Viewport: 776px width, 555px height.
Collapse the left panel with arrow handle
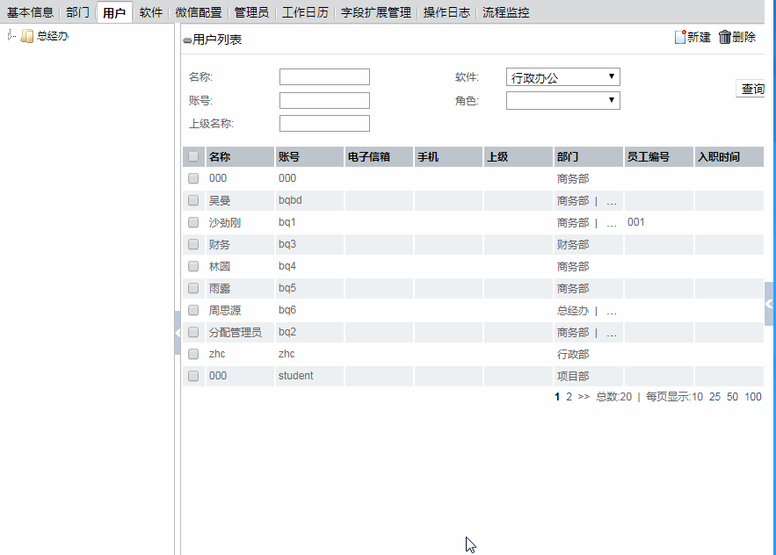pyautogui.click(x=178, y=332)
